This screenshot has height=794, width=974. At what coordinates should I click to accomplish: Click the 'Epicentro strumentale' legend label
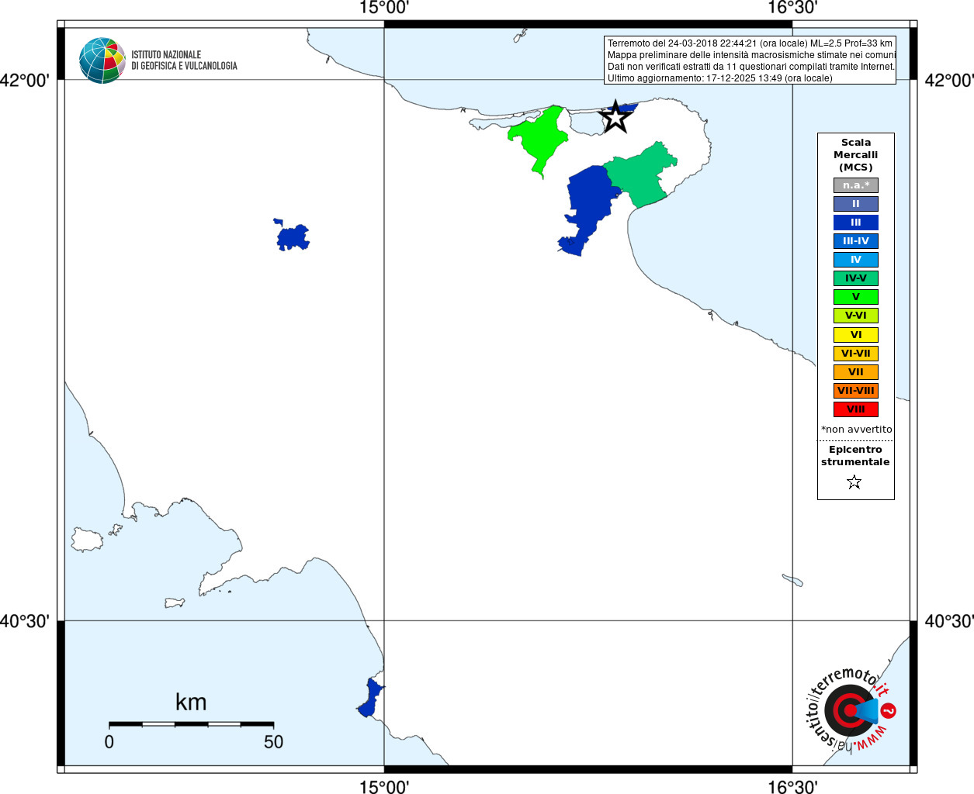pos(855,456)
